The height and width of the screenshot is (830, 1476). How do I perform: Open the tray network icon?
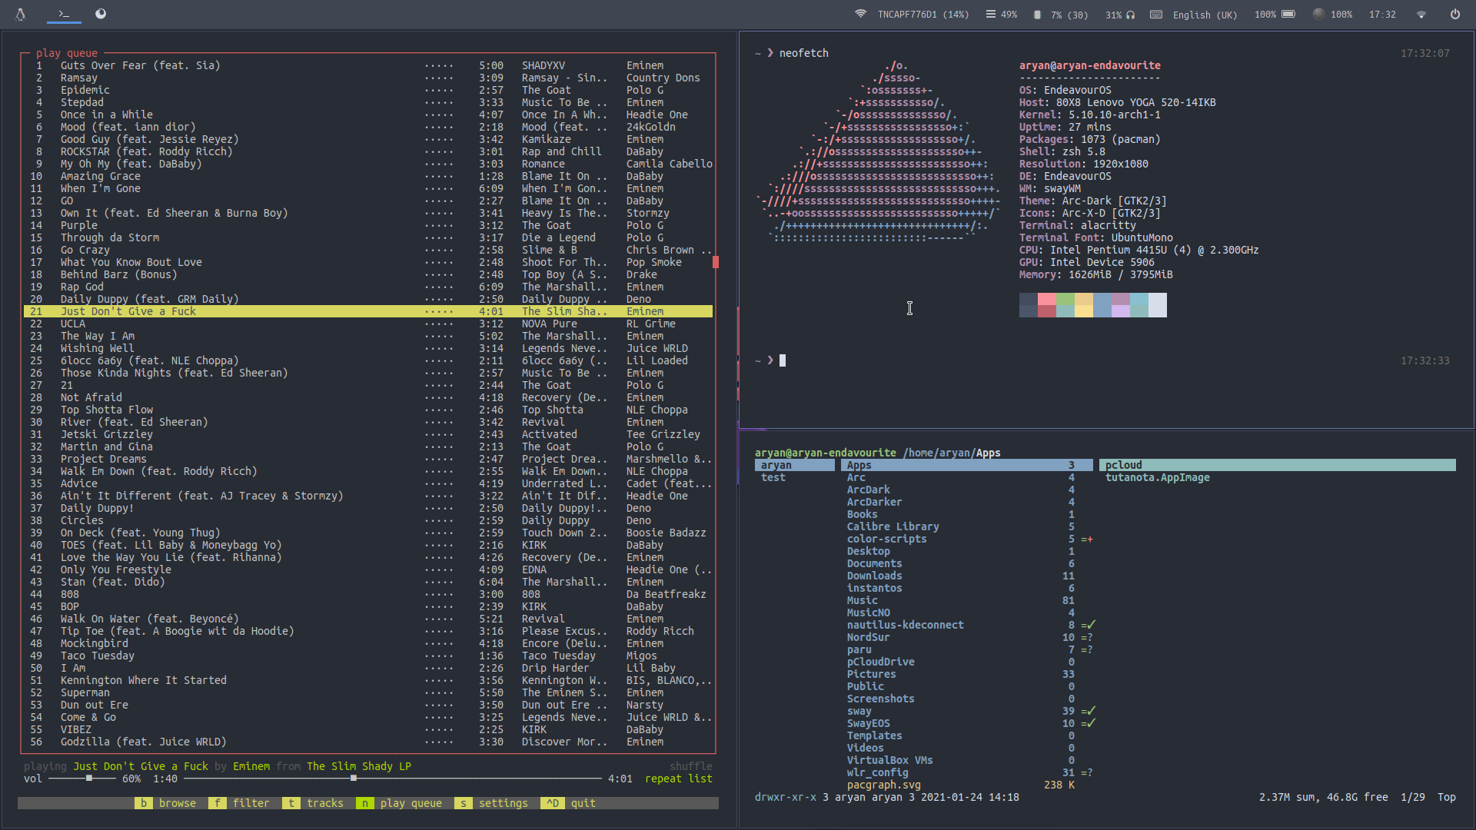tap(1421, 14)
